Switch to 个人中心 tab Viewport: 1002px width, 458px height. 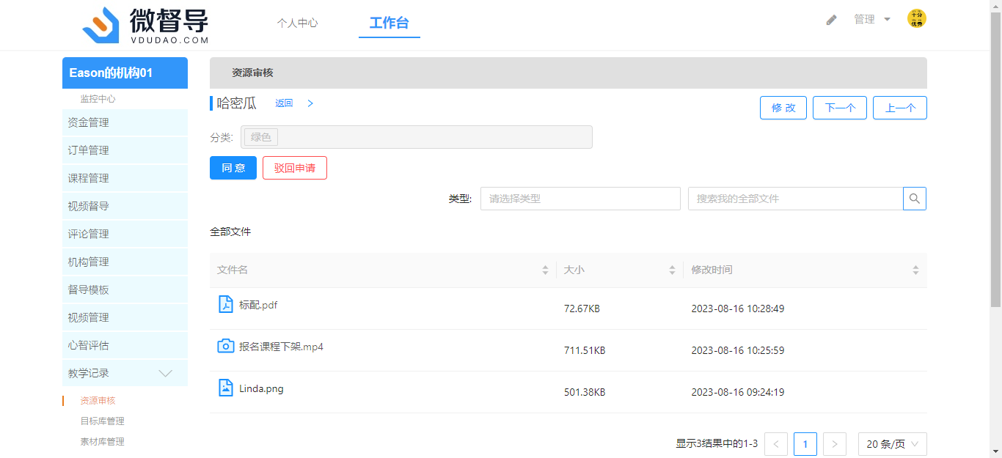point(297,23)
